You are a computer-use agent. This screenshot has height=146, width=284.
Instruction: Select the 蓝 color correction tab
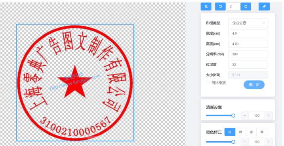coord(251,132)
